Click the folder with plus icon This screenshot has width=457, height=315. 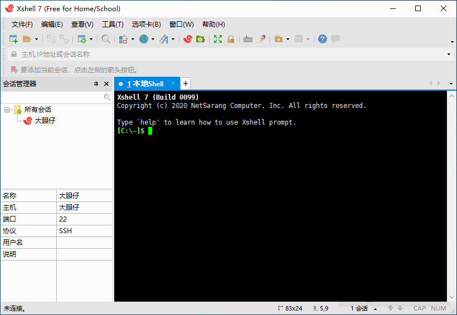click(x=279, y=39)
